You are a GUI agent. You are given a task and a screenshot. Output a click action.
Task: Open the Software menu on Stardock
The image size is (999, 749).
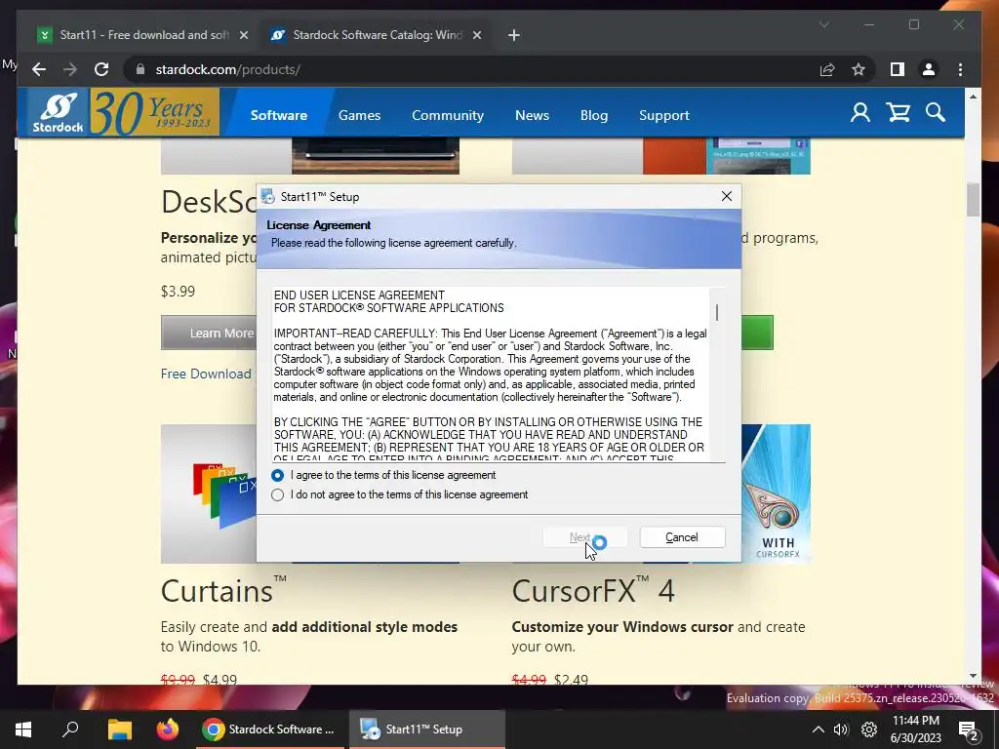279,115
